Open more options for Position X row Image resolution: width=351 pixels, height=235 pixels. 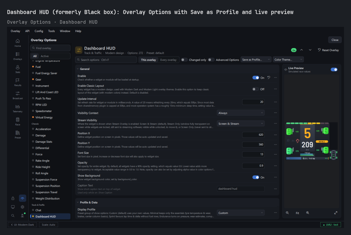point(275,135)
